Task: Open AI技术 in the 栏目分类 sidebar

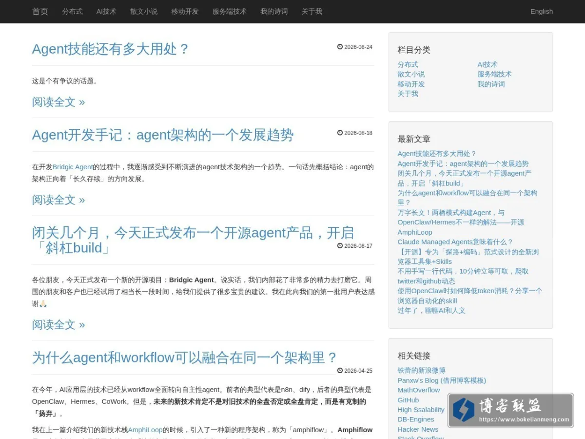Action: click(x=487, y=64)
